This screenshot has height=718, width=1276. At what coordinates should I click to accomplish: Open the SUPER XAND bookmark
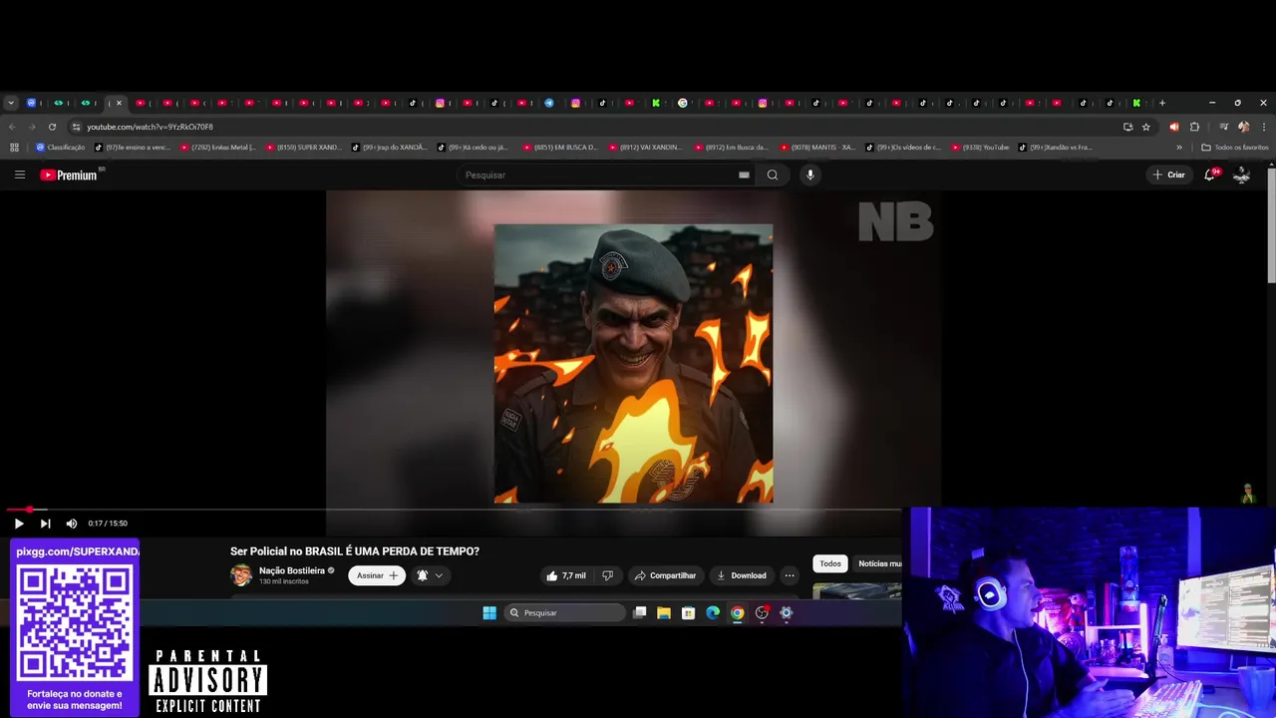click(303, 148)
